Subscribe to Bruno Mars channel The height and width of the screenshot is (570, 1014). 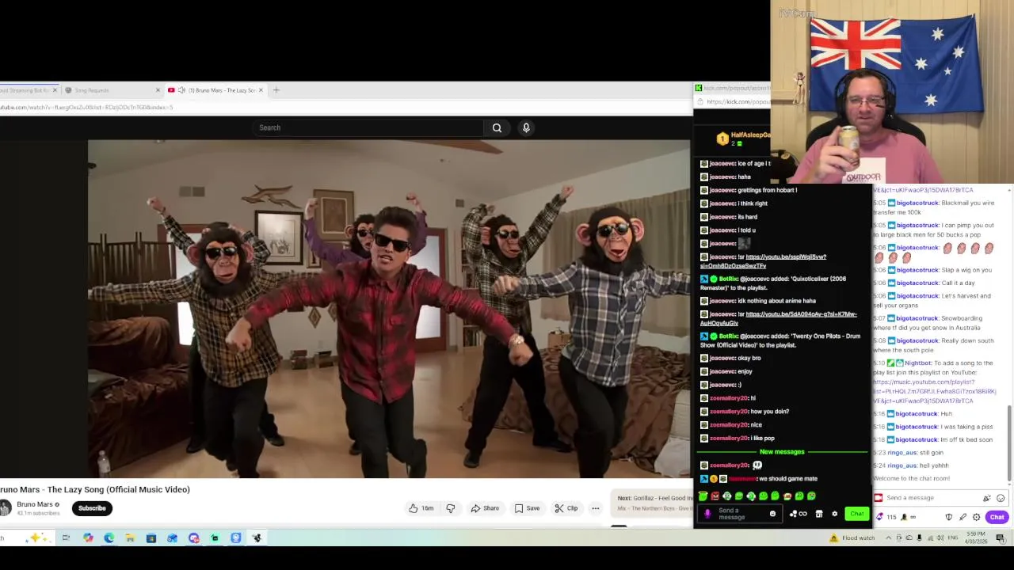point(92,508)
